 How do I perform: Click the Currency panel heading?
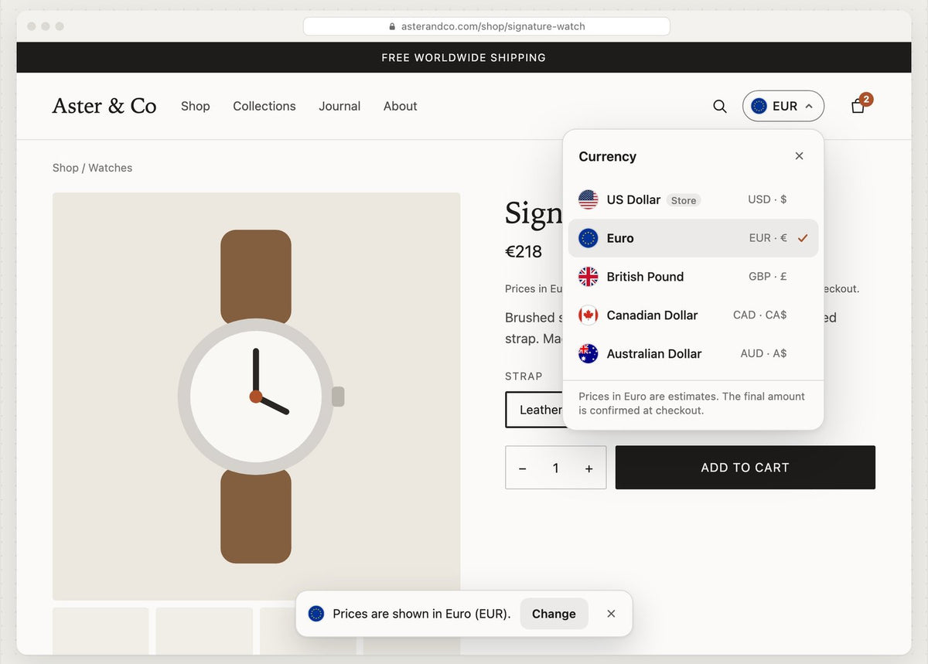click(608, 156)
